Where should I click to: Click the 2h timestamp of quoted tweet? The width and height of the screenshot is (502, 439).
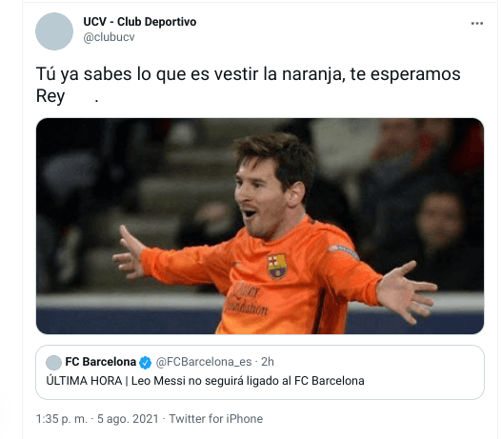click(x=268, y=362)
